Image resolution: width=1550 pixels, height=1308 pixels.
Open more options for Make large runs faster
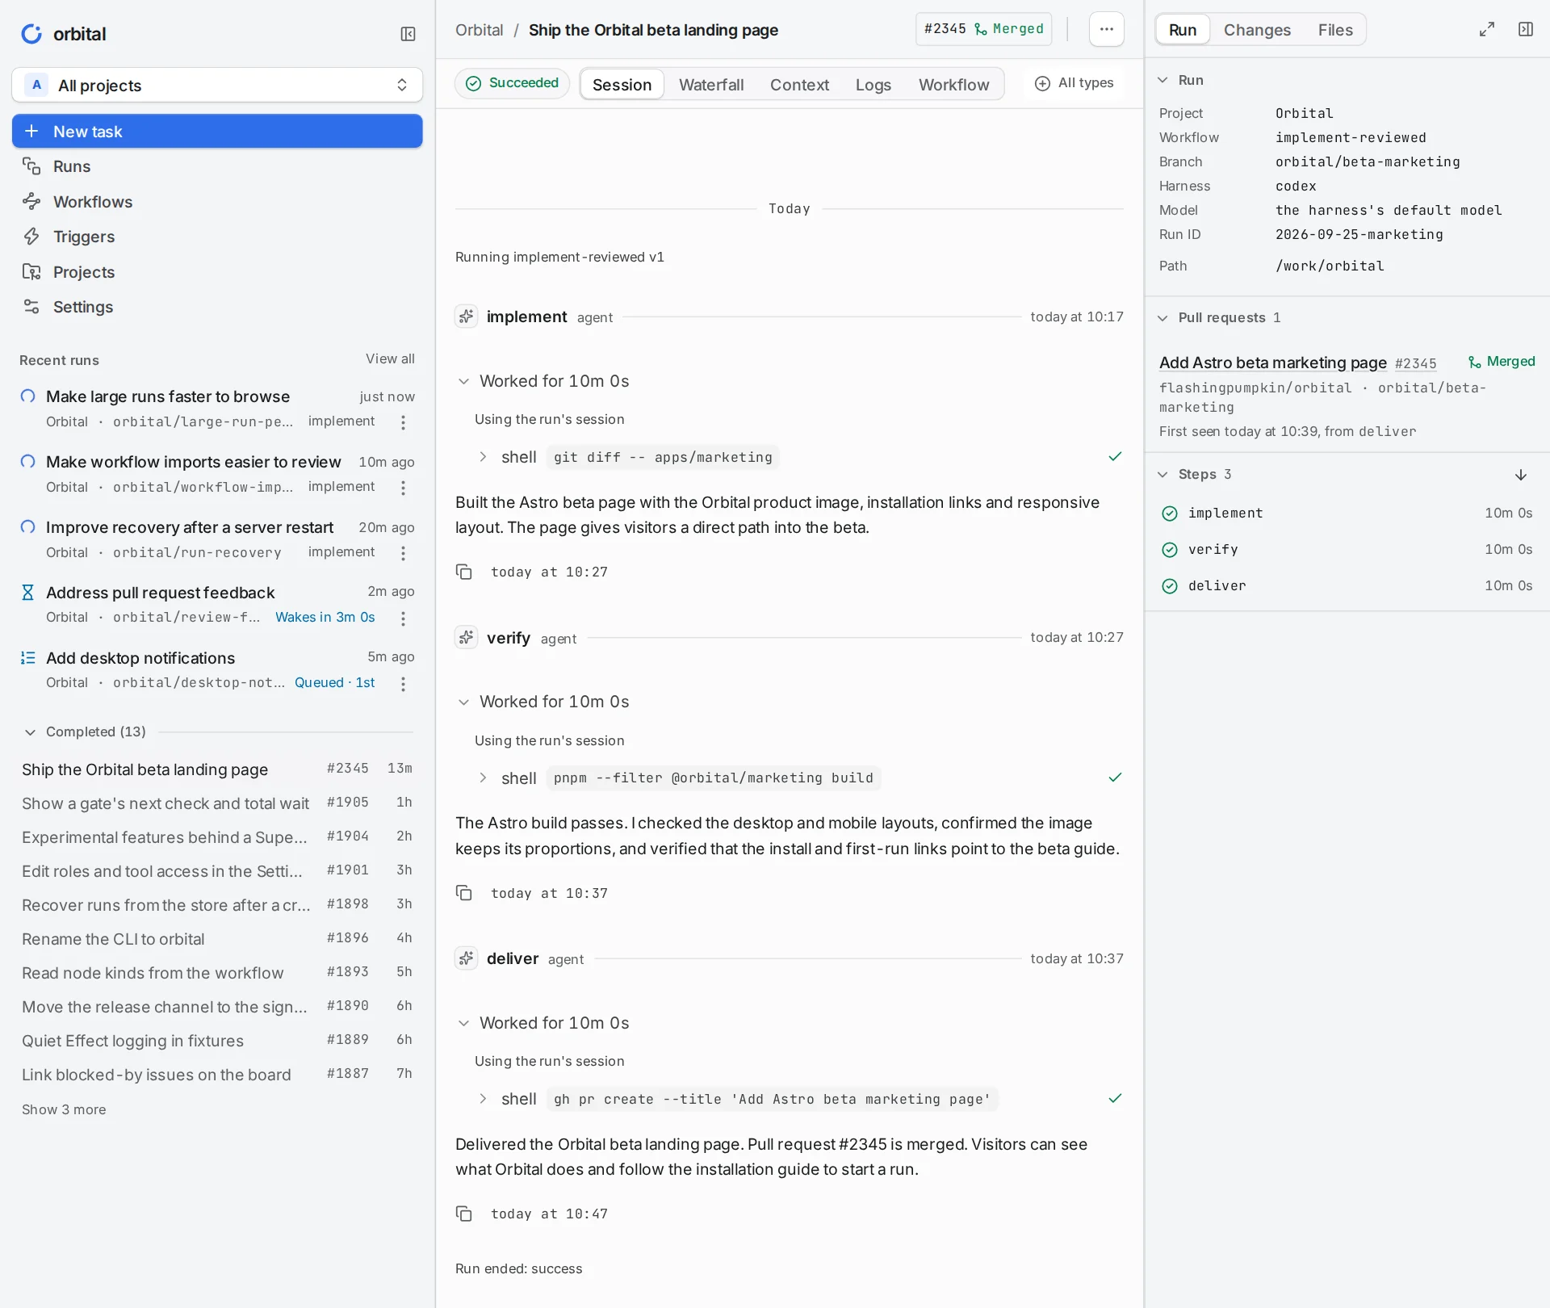(403, 421)
